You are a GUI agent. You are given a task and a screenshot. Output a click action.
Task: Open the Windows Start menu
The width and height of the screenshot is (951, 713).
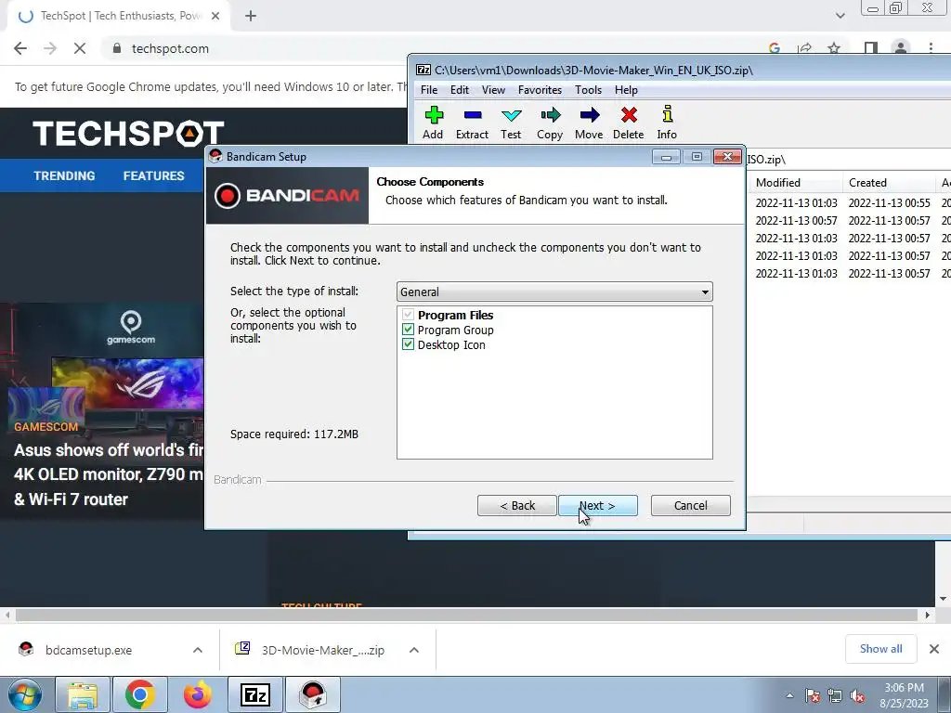click(x=25, y=694)
